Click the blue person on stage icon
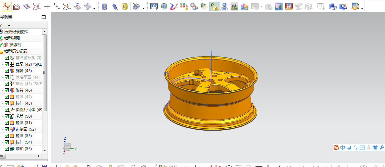385x167 pixels. [224, 6]
